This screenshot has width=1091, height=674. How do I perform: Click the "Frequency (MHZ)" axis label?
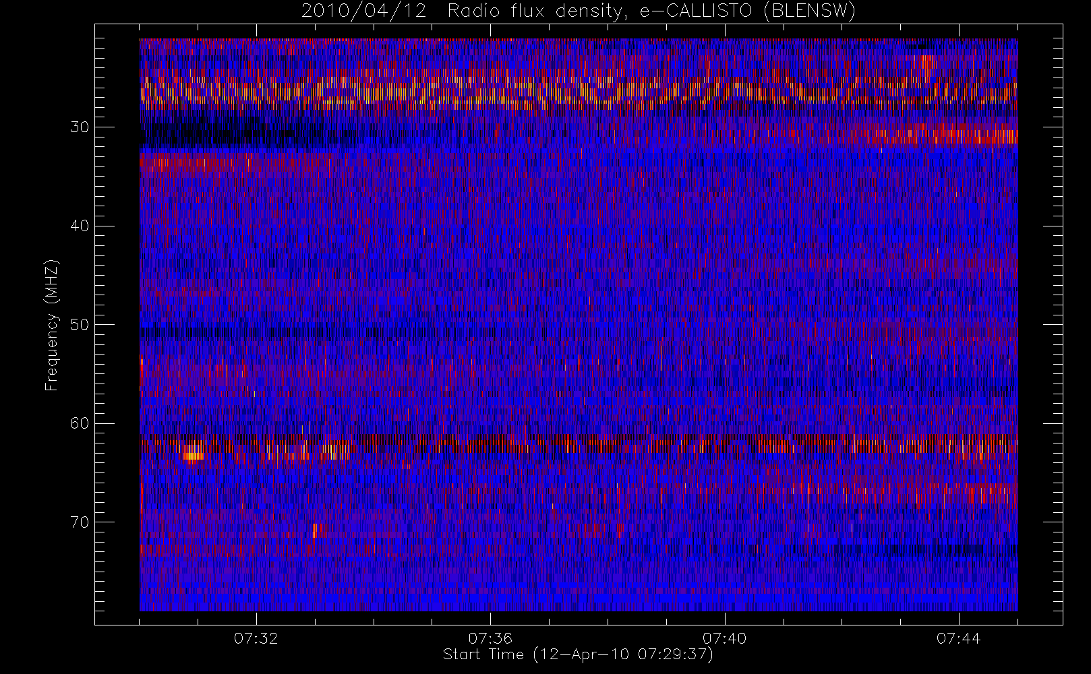pos(51,325)
